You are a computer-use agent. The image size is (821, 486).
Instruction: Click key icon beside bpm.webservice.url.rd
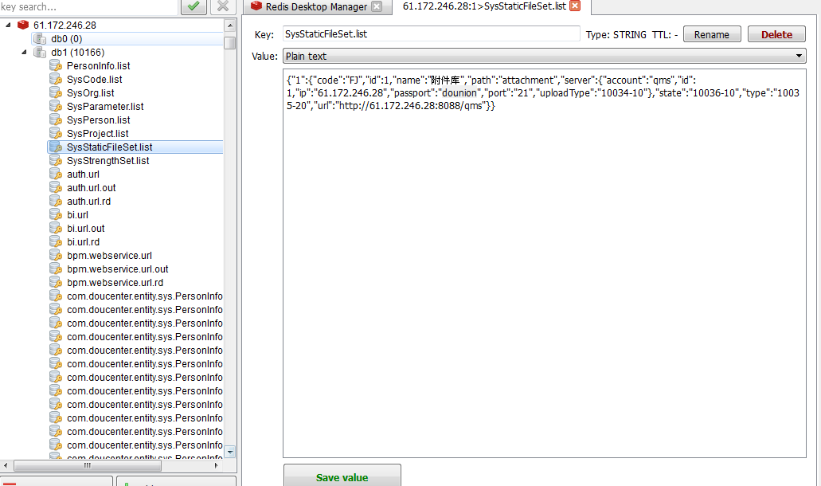tap(56, 283)
